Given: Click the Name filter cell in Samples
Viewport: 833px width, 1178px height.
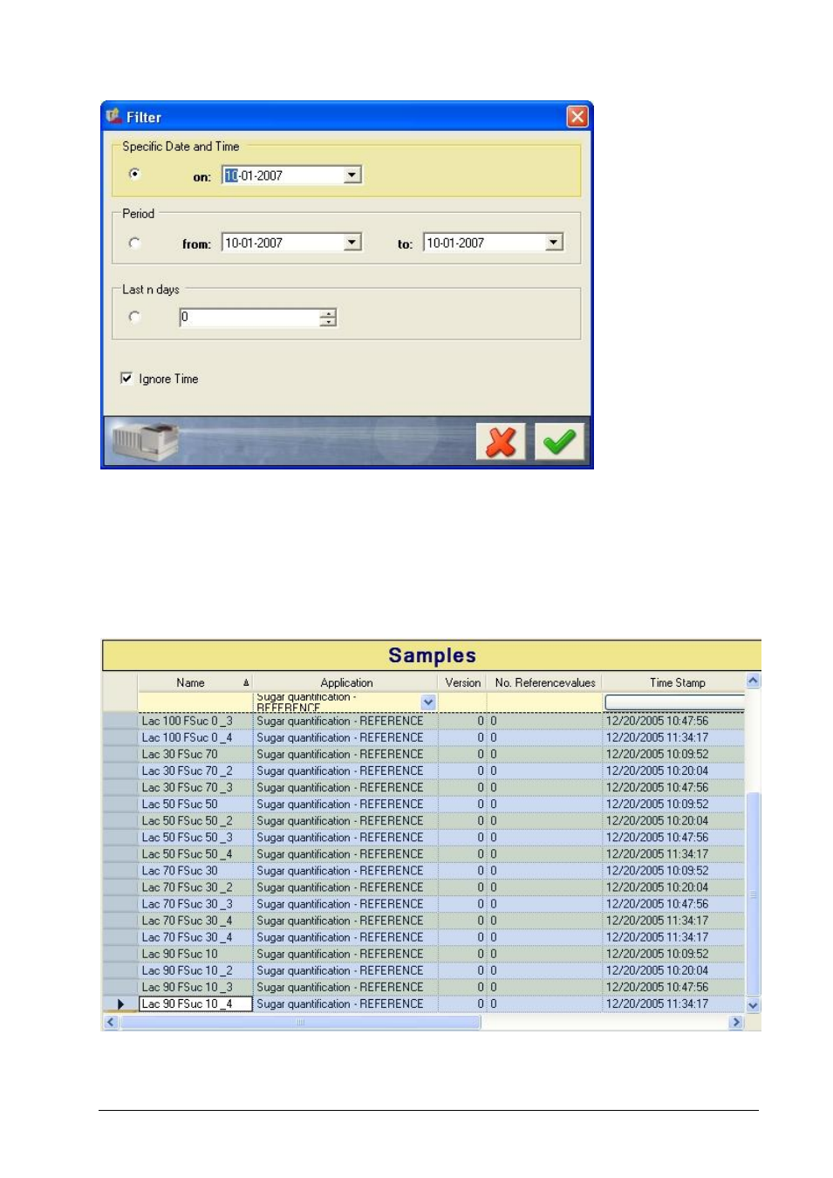Looking at the screenshot, I should click(x=195, y=702).
